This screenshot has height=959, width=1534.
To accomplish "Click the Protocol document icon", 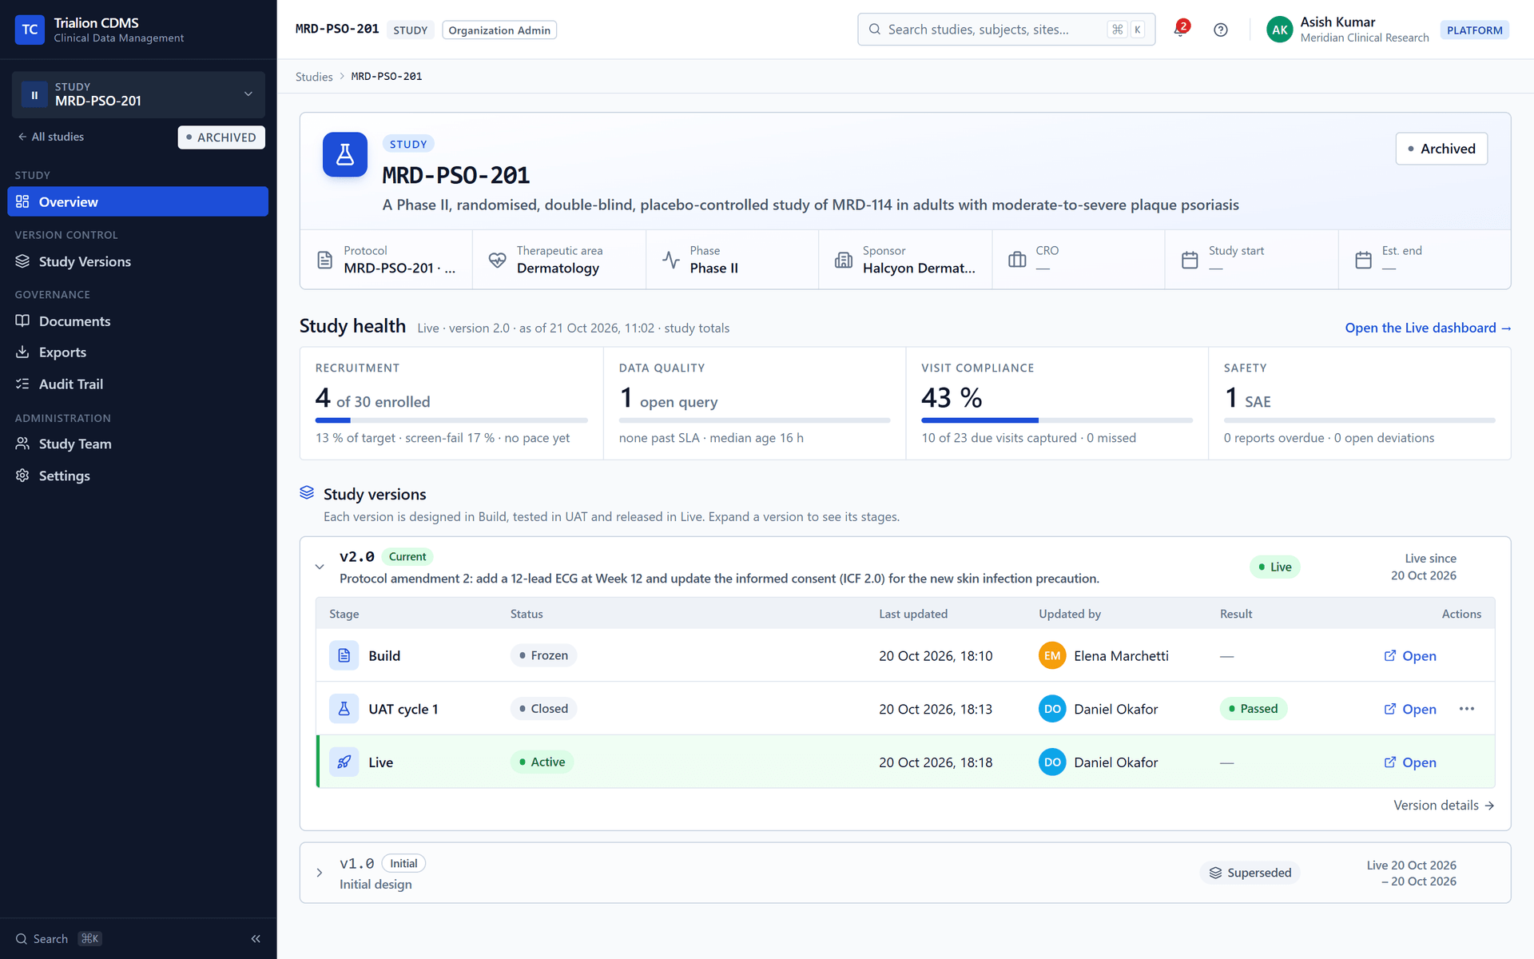I will click(x=324, y=260).
